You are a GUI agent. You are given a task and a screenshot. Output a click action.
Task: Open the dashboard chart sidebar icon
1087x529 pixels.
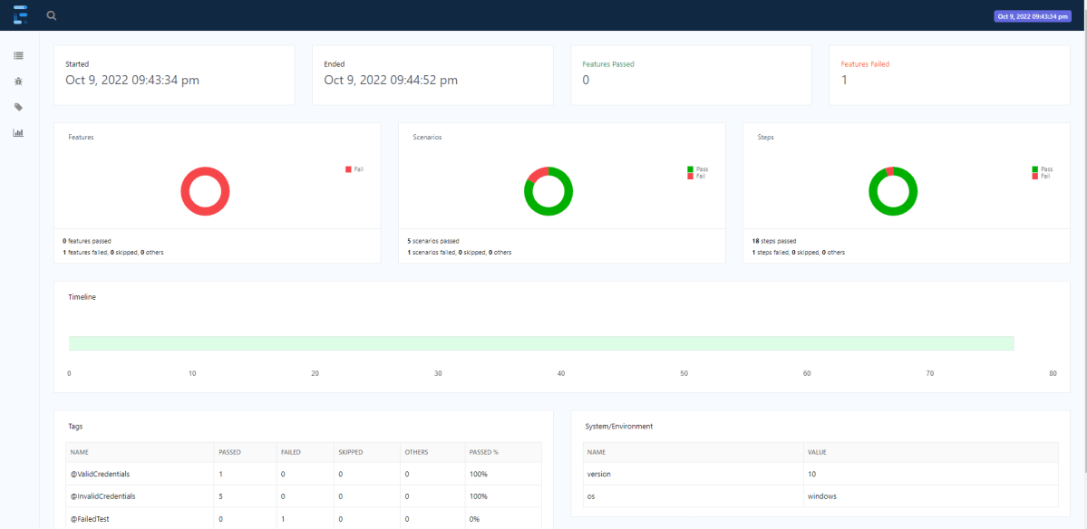18,133
